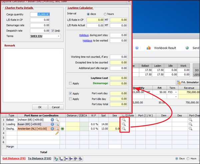Close the Laytime Calculator window
The image size is (200, 164).
[x=129, y=1]
